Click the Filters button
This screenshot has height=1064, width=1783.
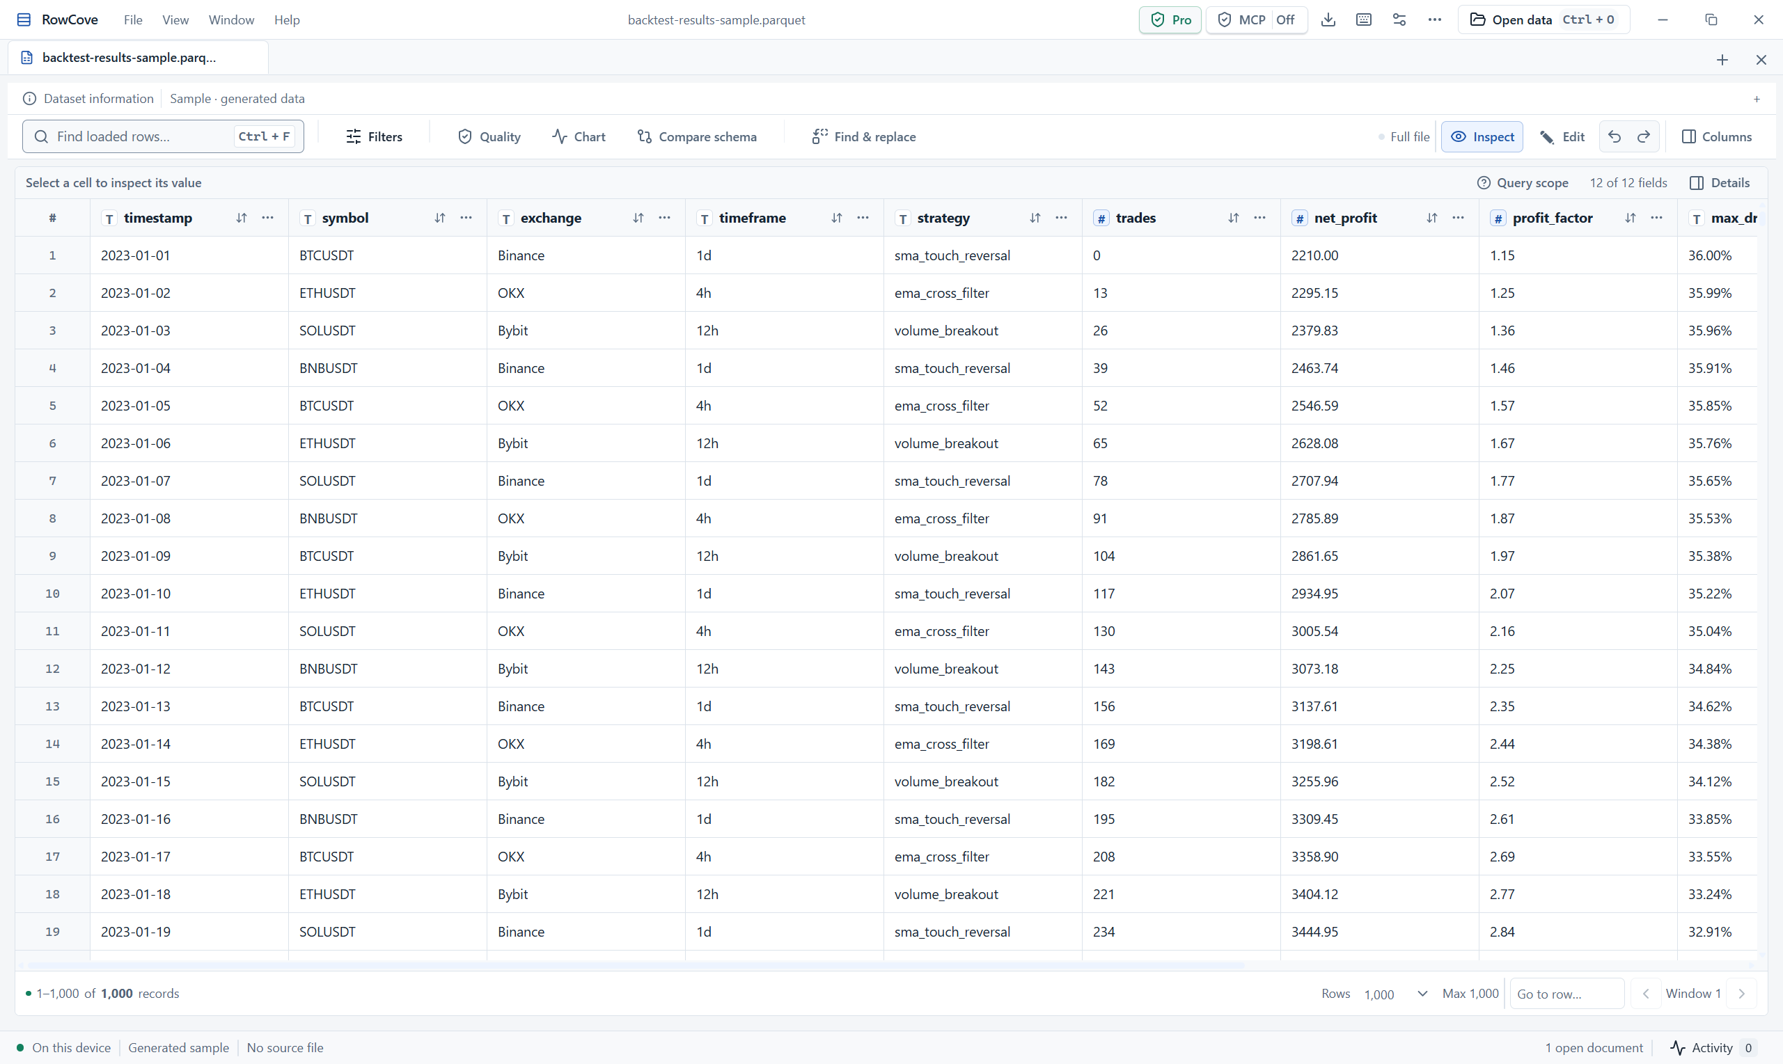tap(374, 136)
